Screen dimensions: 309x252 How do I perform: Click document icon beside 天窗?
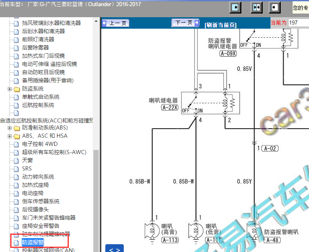[16, 161]
